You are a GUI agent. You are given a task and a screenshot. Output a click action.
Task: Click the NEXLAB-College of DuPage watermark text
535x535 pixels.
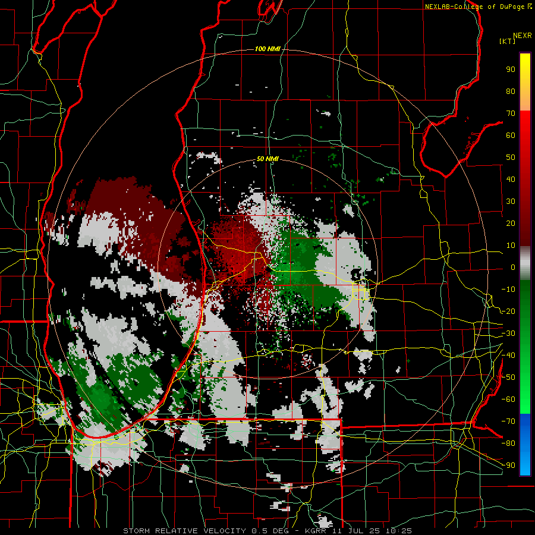[474, 7]
